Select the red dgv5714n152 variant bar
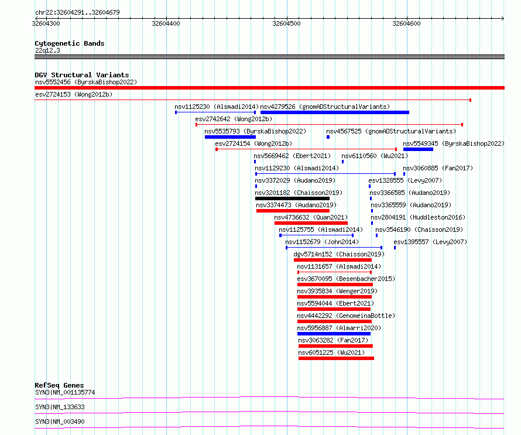Screen dimensions: 521x435 333,260
